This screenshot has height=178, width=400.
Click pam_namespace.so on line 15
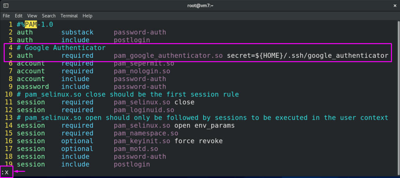[x=146, y=133]
